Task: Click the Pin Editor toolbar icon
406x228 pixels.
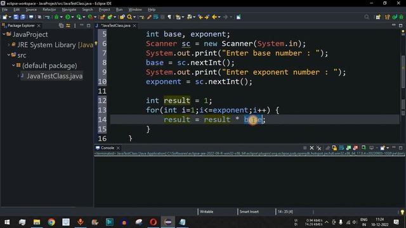Action: 239,17
